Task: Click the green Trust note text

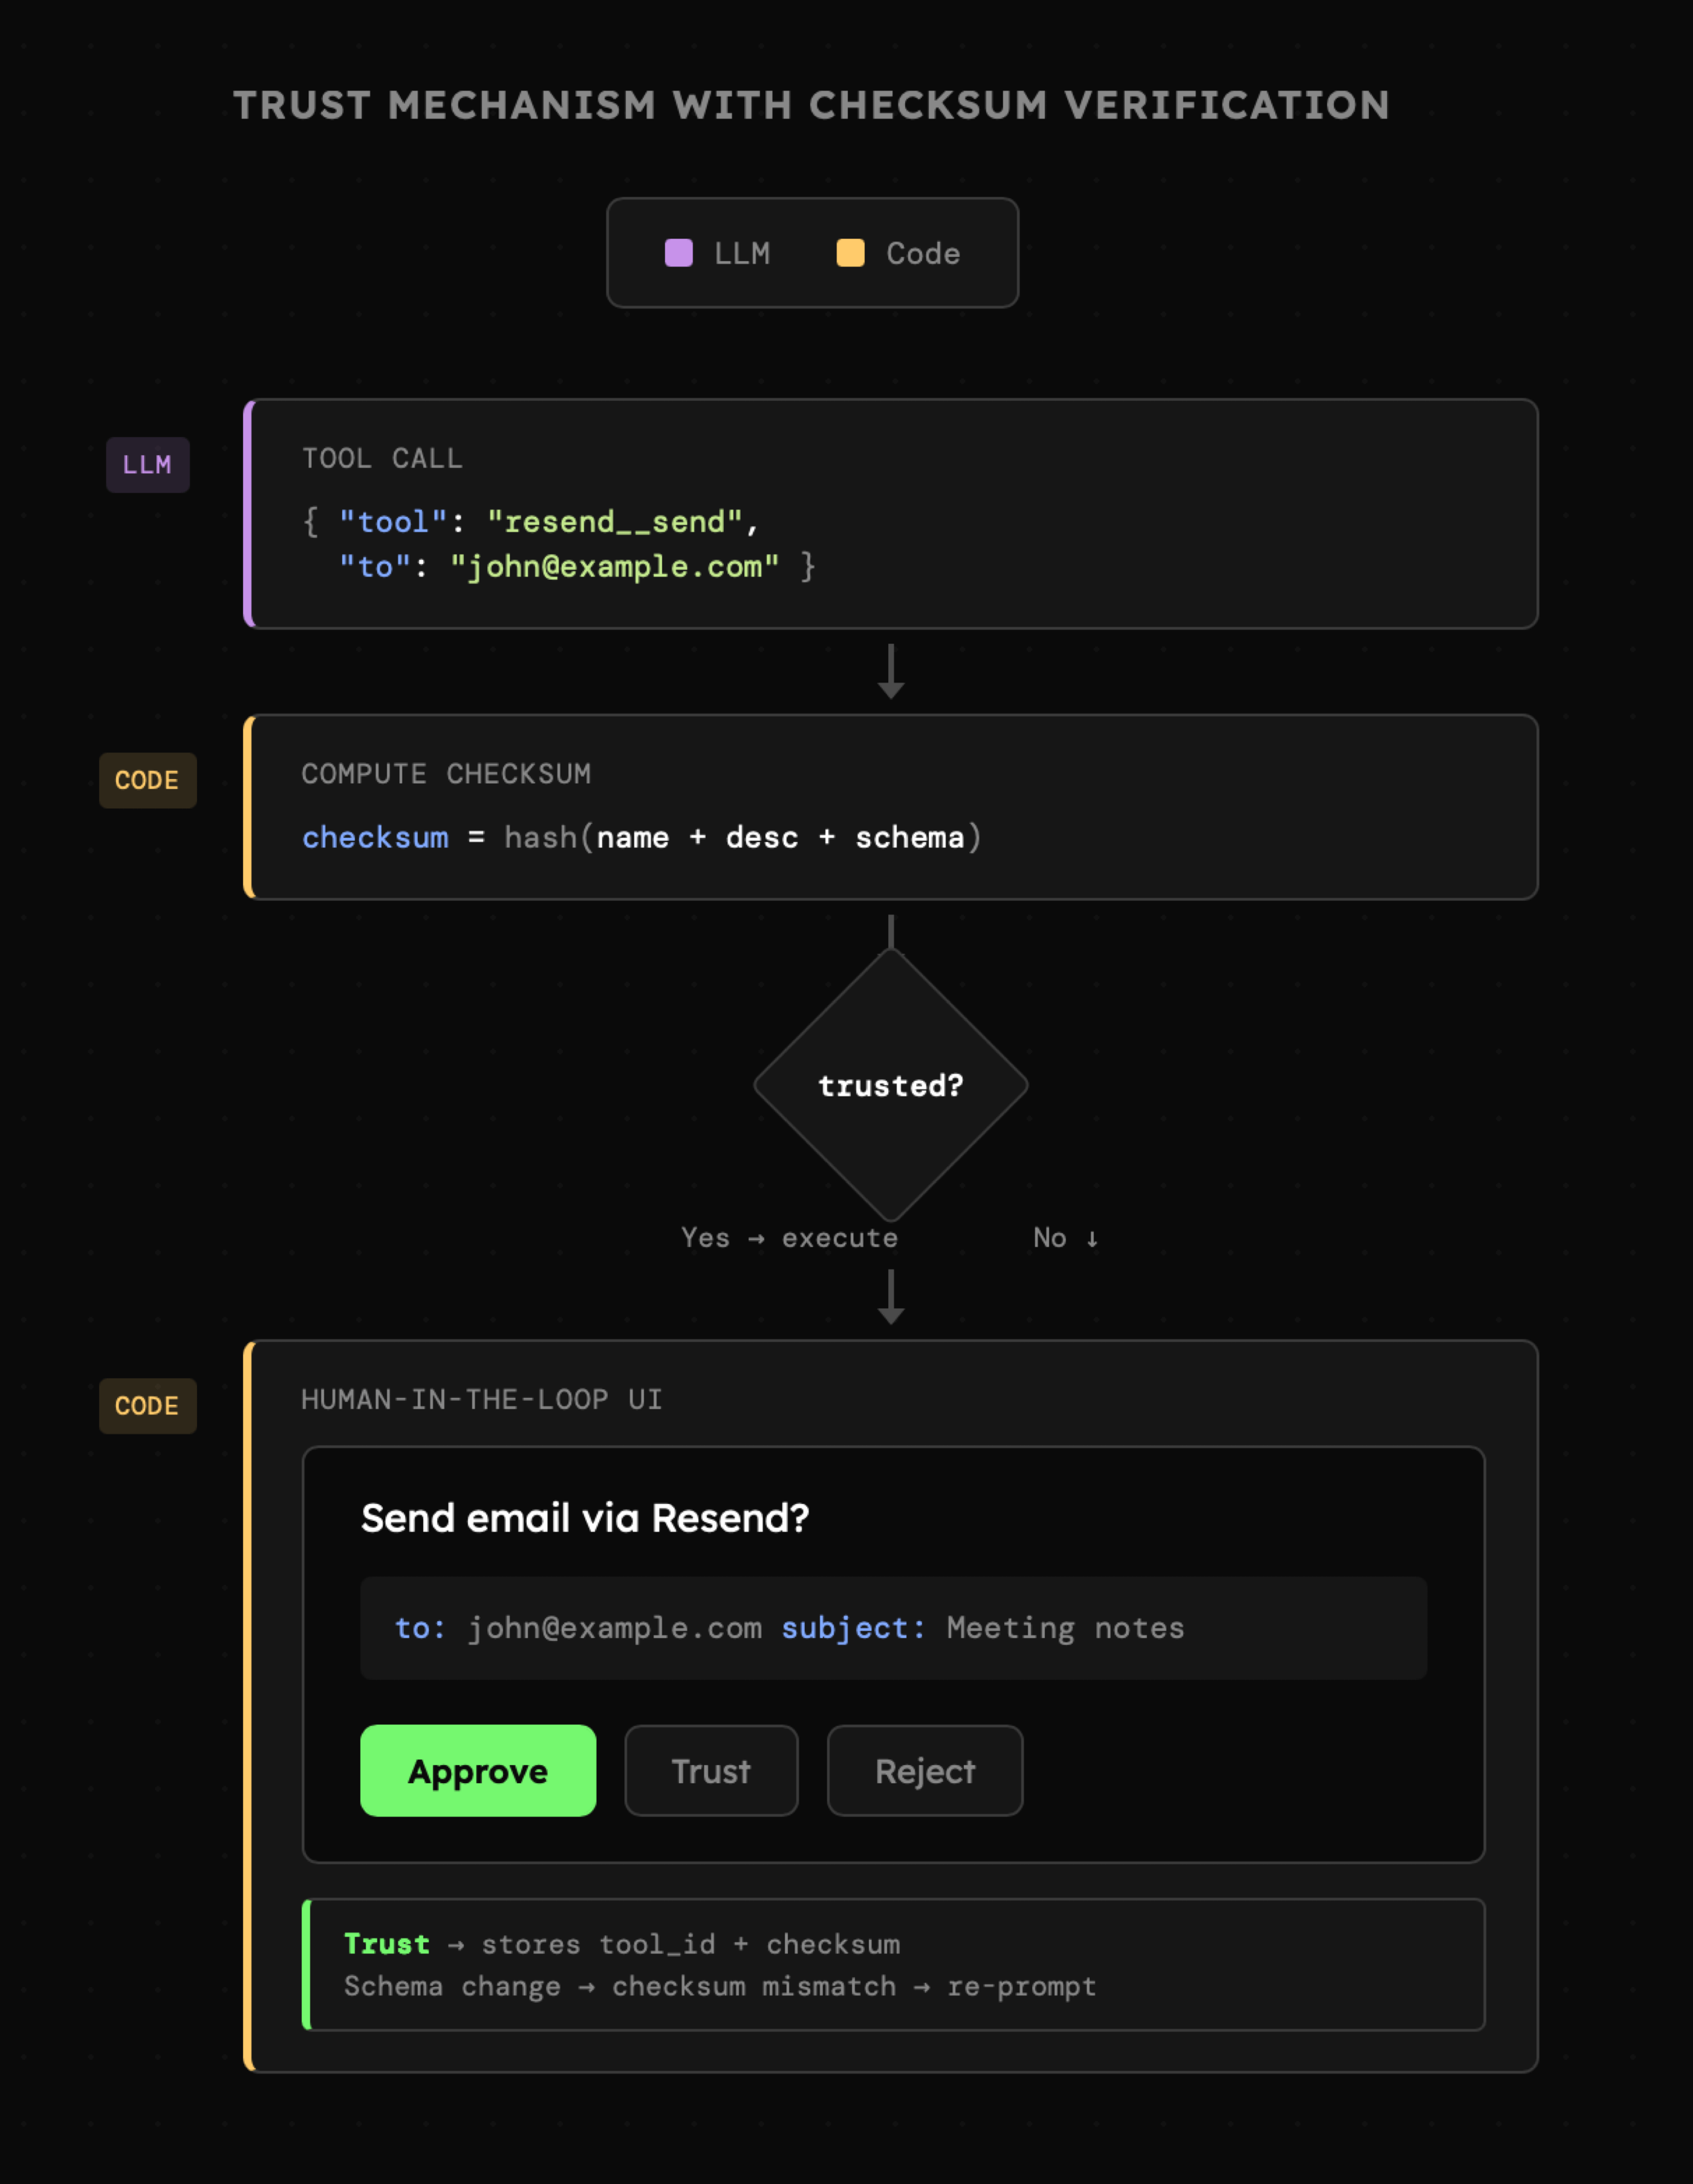Action: pyautogui.click(x=387, y=1944)
